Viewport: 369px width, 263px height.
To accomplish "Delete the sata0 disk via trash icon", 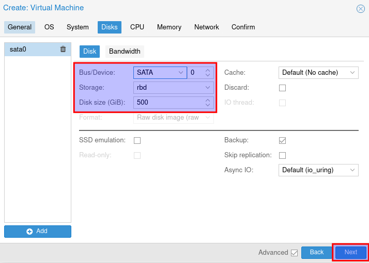I will tap(63, 50).
